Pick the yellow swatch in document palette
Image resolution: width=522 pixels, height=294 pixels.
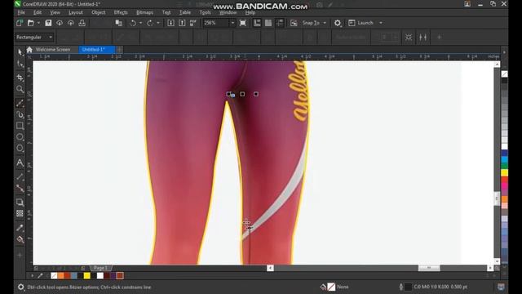pos(87,276)
